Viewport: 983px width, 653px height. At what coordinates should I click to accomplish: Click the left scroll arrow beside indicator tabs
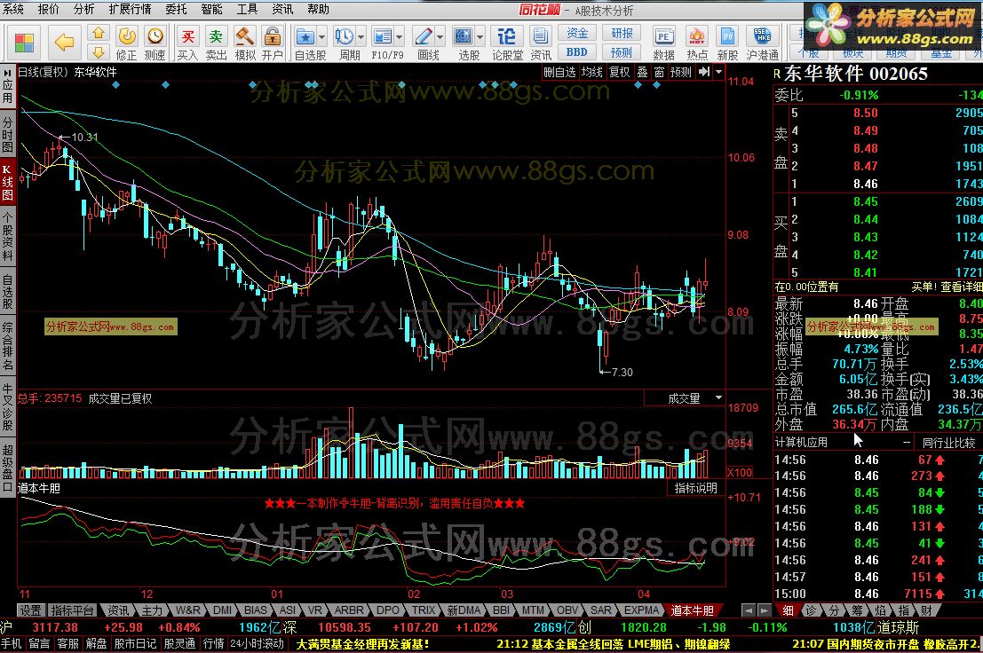tap(748, 610)
